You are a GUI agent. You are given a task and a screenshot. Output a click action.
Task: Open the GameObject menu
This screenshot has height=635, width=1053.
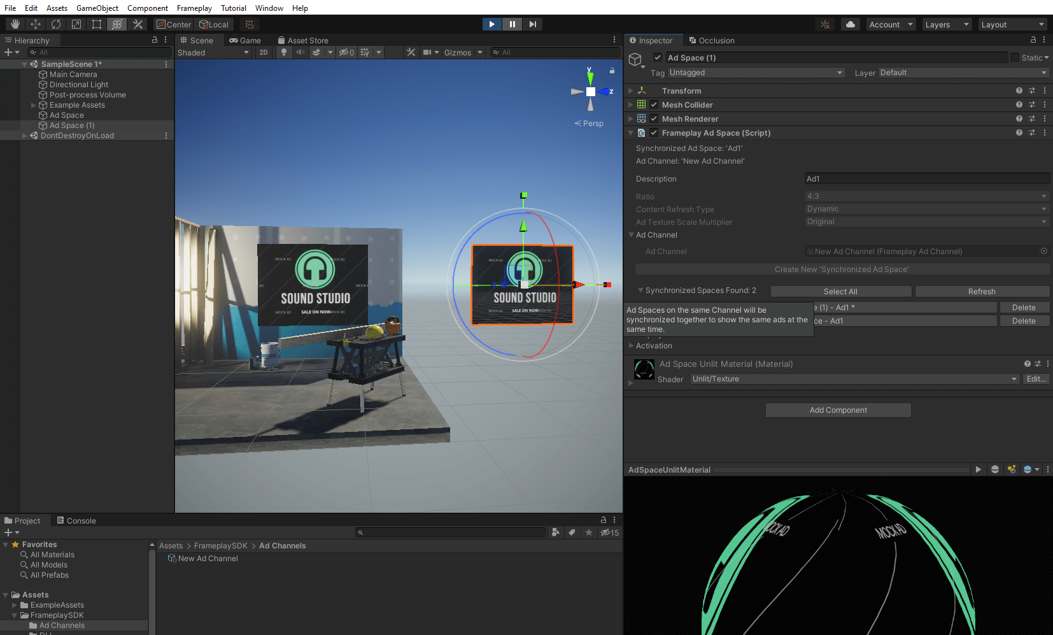(97, 8)
